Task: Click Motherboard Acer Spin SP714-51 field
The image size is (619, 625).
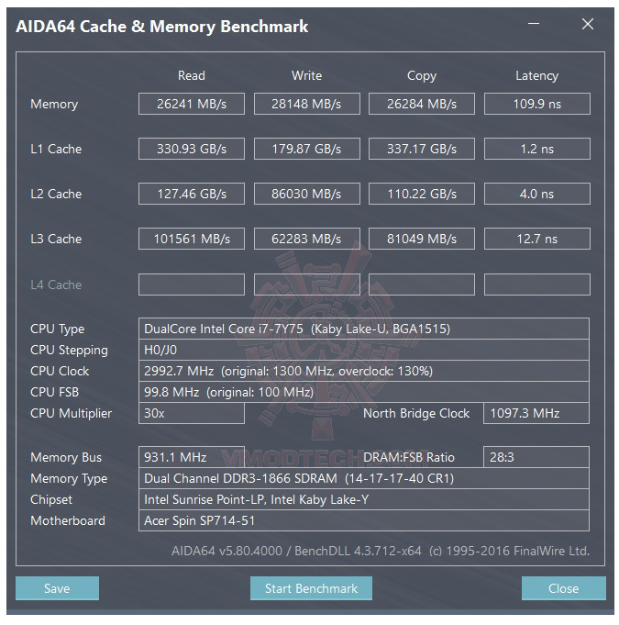Action: coord(364,520)
